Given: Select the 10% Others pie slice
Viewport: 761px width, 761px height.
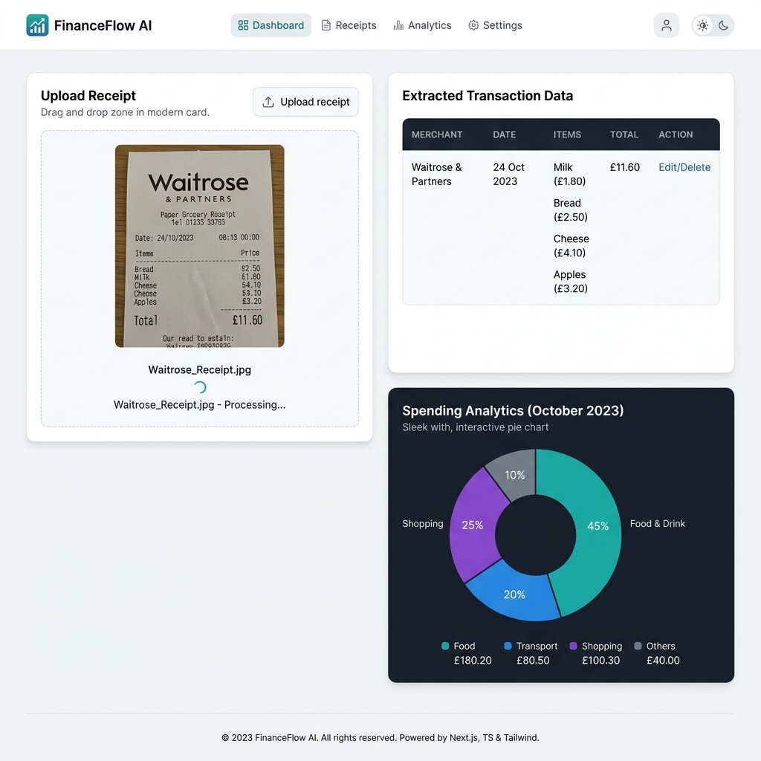Looking at the screenshot, I should [514, 475].
